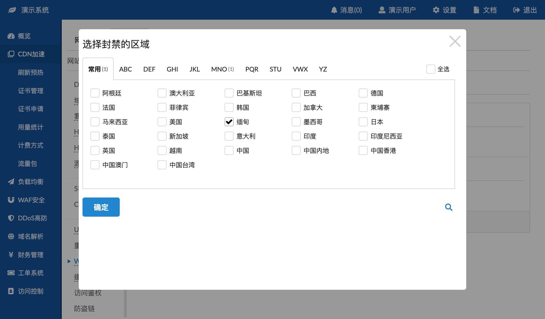Expand the CDN加速 sidebar section

pos(31,54)
